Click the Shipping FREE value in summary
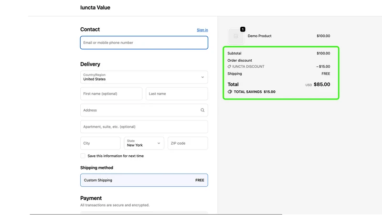The height and width of the screenshot is (215, 382). [326, 74]
